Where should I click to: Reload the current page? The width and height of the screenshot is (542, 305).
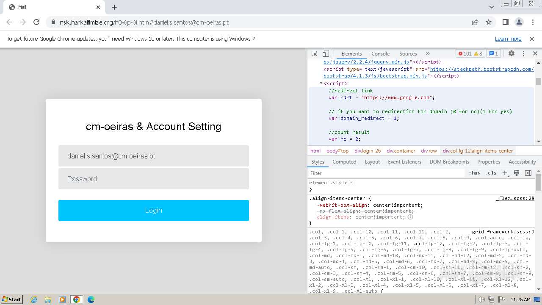[36, 22]
